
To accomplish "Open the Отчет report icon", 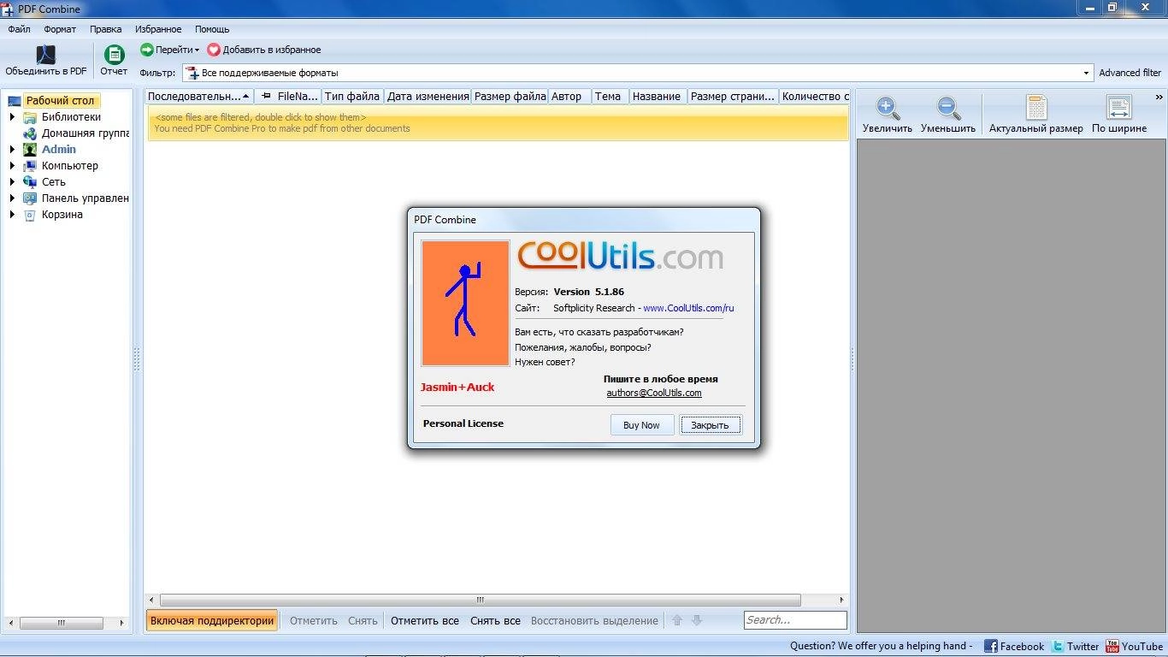I will [114, 54].
